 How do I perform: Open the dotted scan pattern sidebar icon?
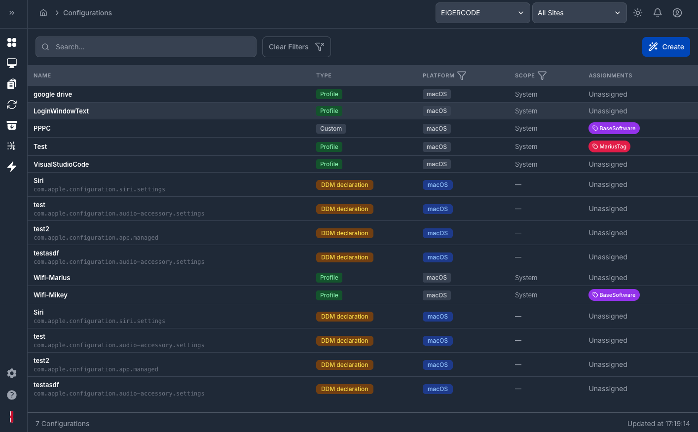12,146
